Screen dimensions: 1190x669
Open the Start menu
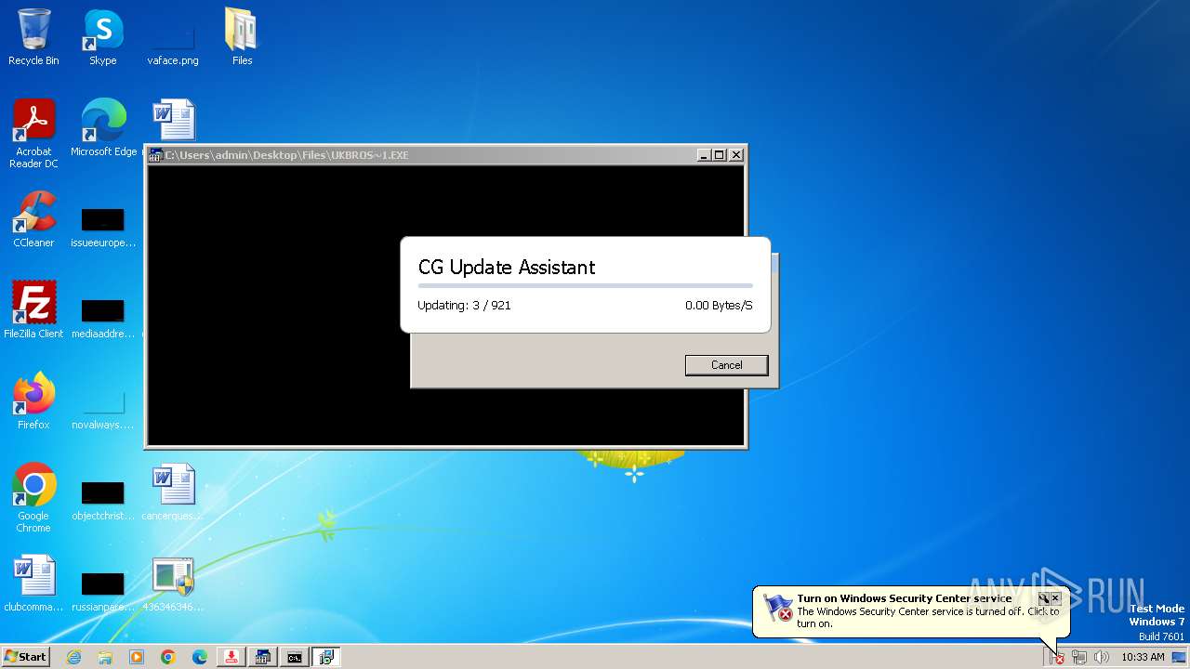(x=25, y=657)
